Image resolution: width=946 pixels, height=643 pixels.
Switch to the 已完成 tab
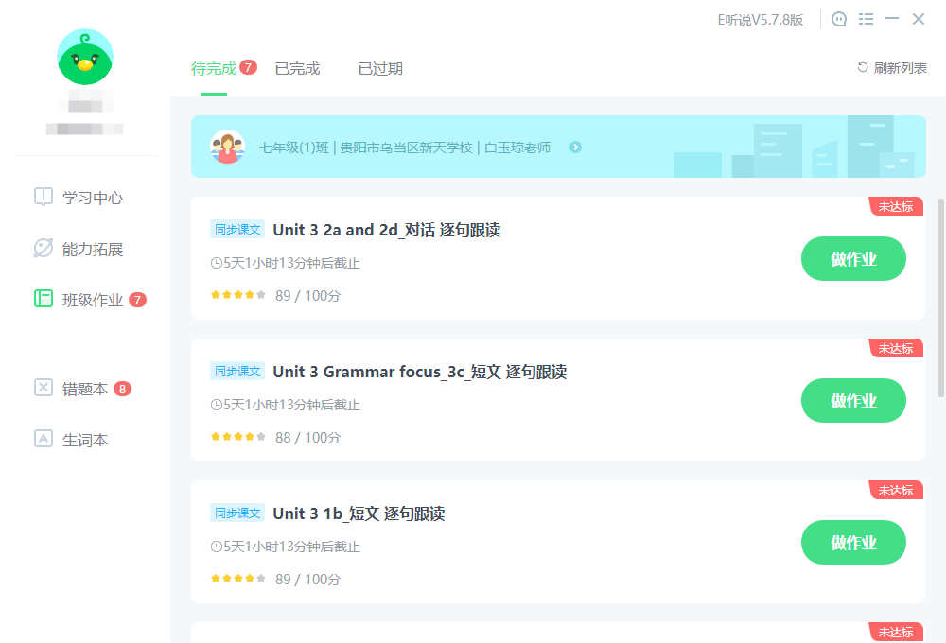(x=297, y=68)
